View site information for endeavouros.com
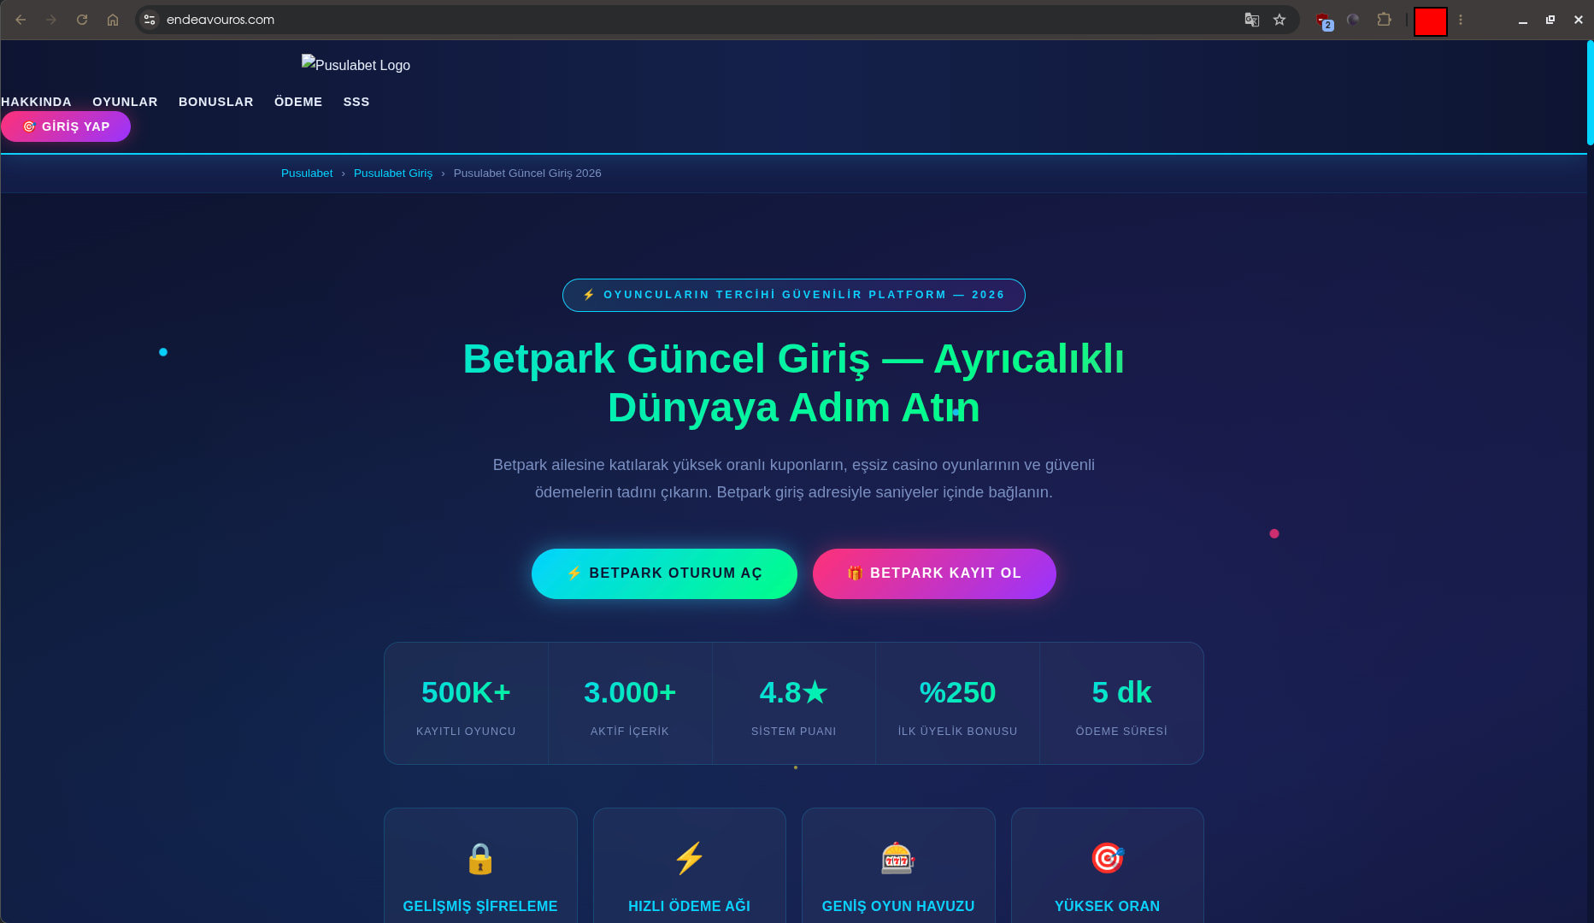 pos(150,20)
